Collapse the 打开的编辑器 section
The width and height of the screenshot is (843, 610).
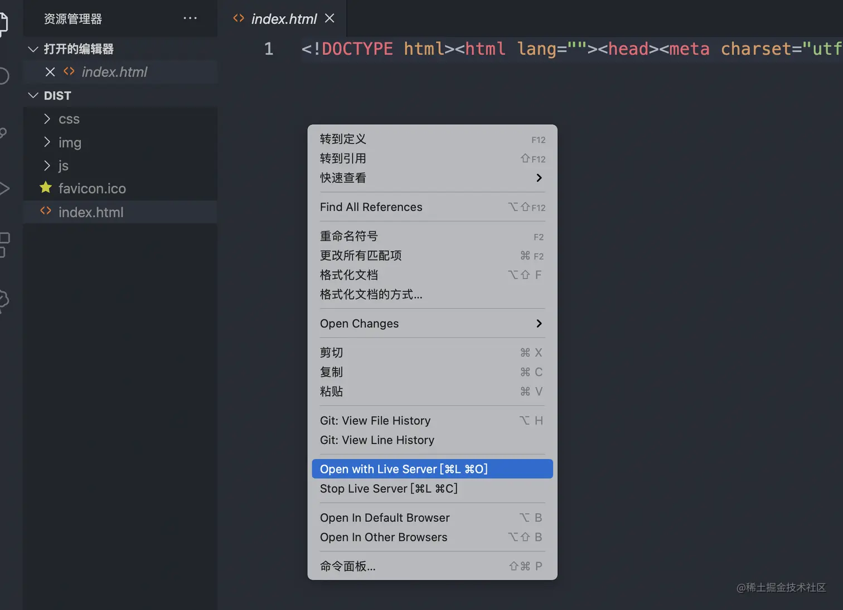tap(33, 49)
